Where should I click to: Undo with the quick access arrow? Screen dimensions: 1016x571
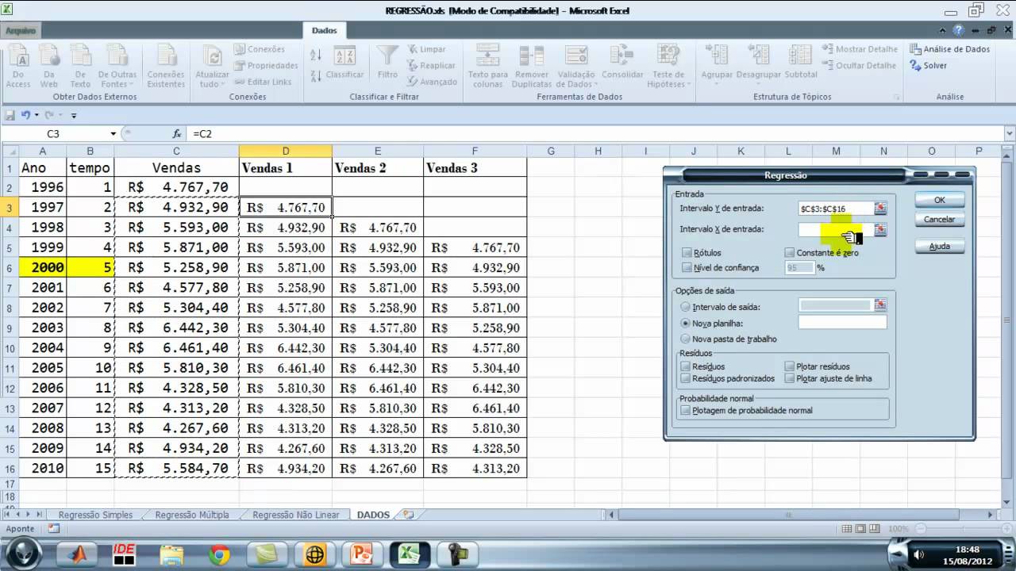[25, 115]
